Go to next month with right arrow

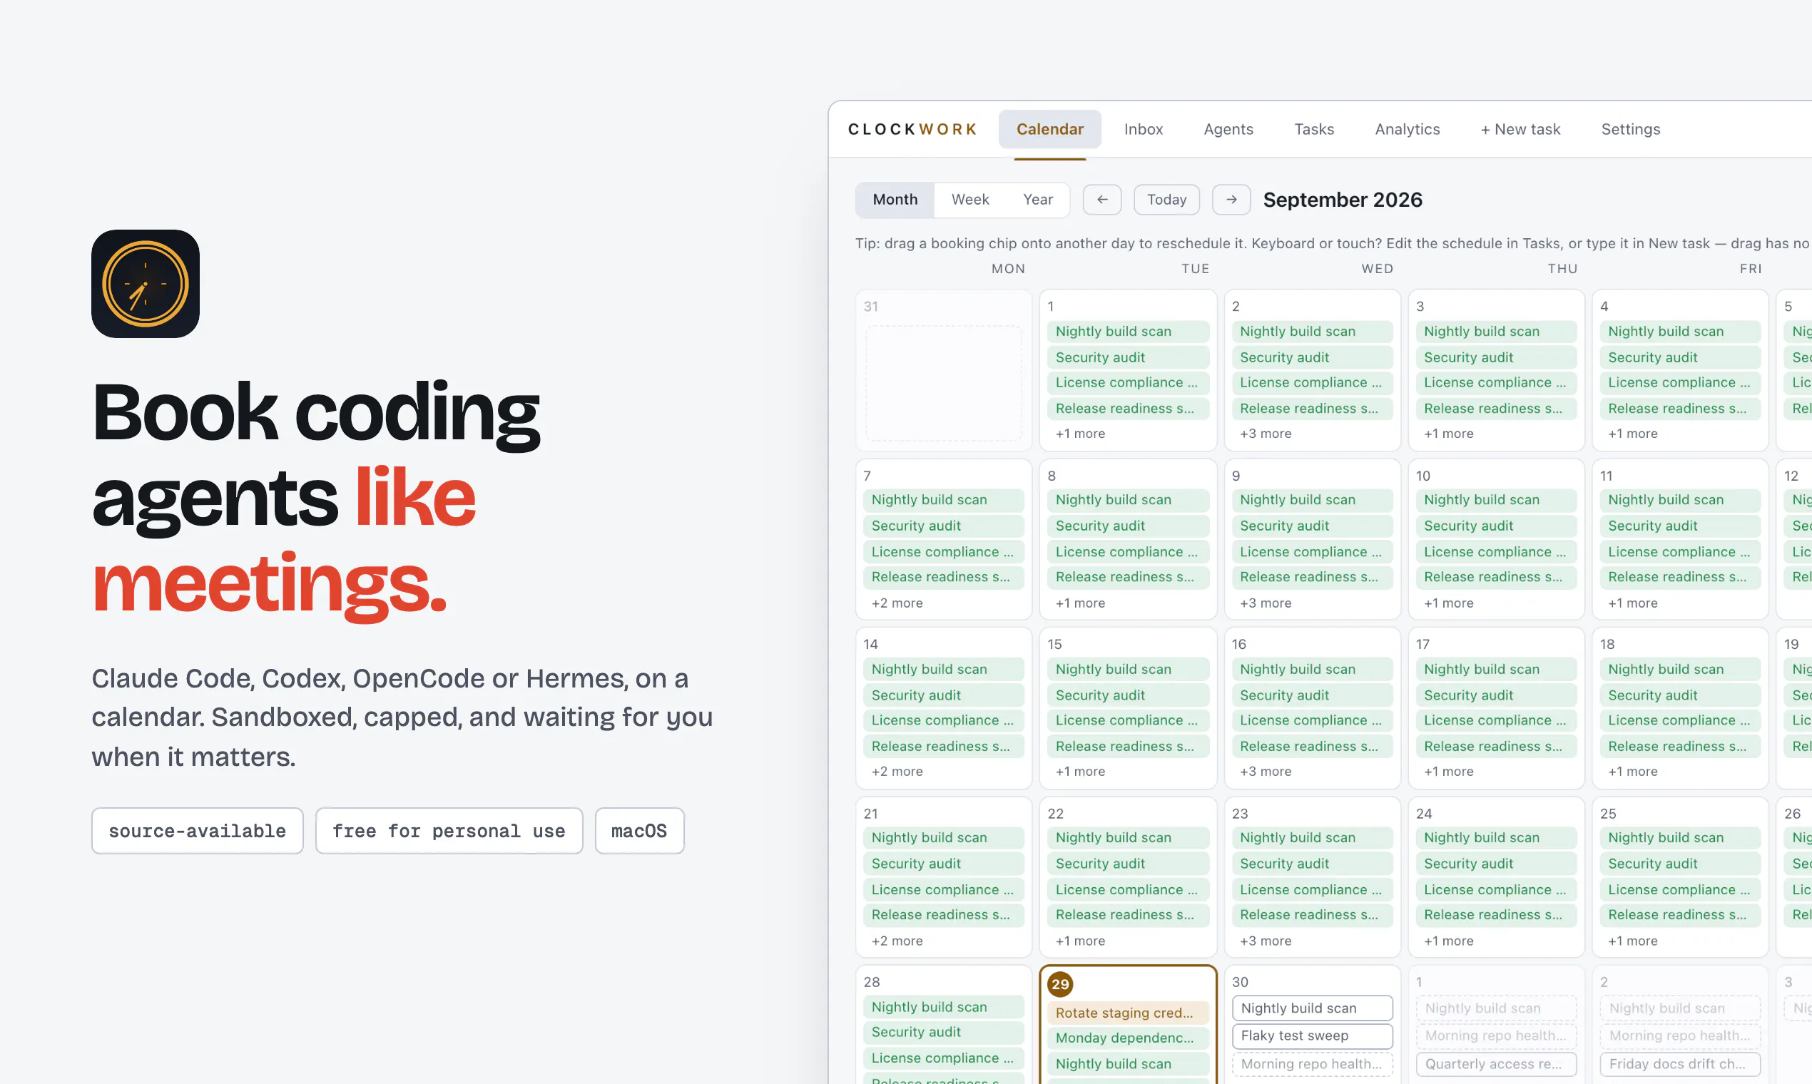click(x=1231, y=200)
